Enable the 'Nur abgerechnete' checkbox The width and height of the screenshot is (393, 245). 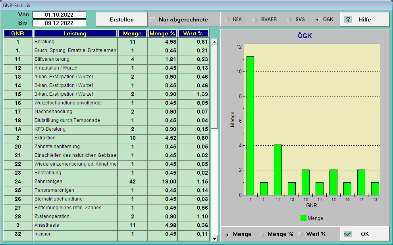point(153,19)
